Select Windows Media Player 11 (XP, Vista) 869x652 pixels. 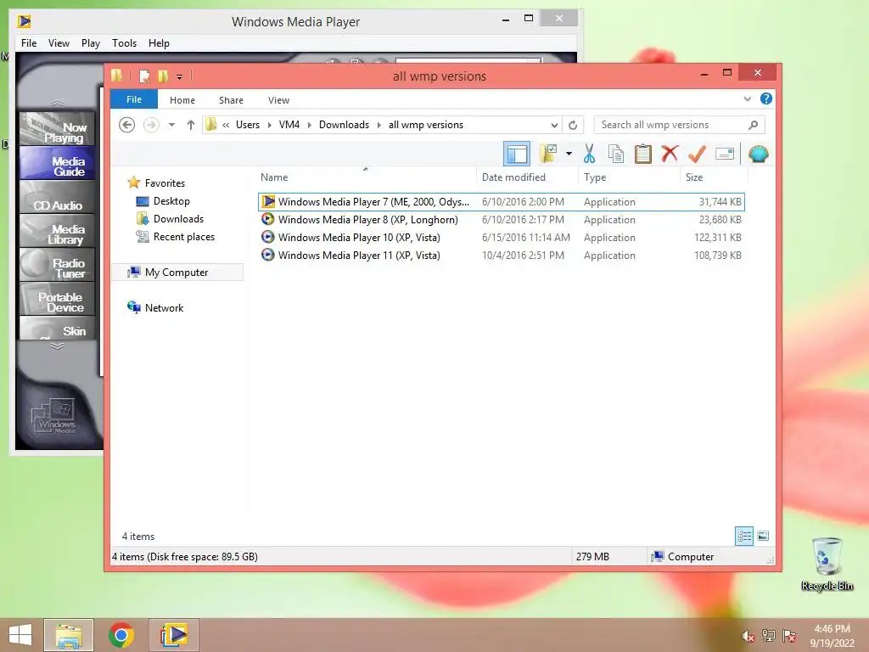click(501, 255)
